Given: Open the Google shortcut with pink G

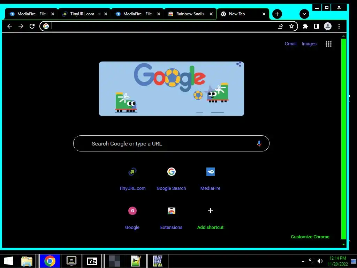Looking at the screenshot, I should coord(132,218).
